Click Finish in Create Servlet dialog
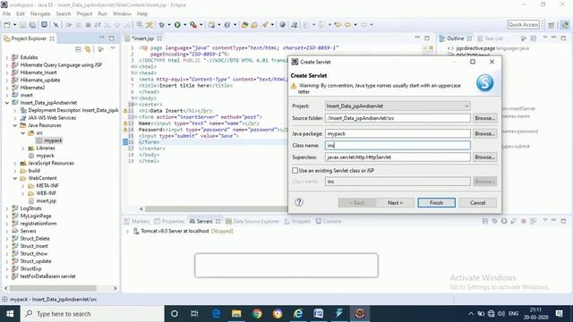This screenshot has width=573, height=322. tap(436, 203)
